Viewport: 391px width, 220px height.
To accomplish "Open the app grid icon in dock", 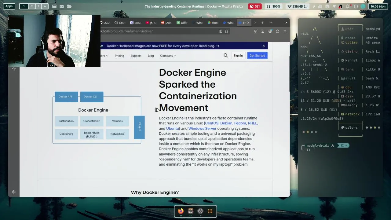I will [x=210, y=211].
